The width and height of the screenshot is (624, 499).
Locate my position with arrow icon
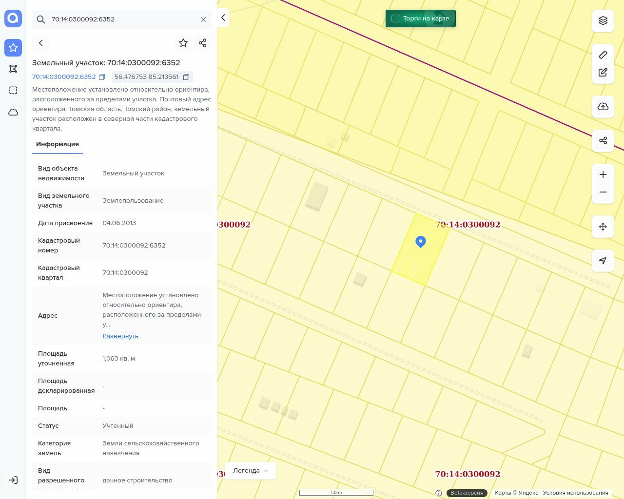(x=603, y=261)
